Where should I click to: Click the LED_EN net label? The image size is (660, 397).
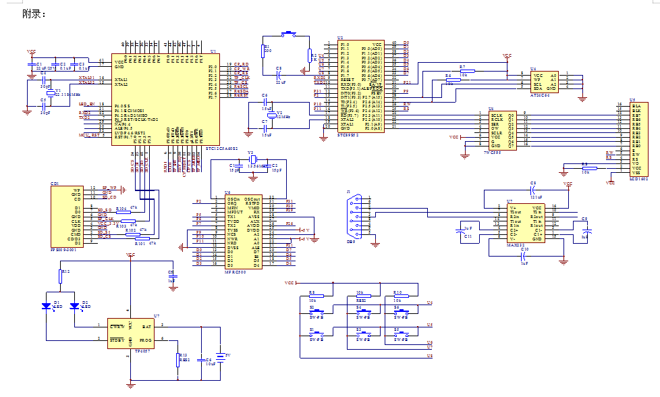[86, 104]
